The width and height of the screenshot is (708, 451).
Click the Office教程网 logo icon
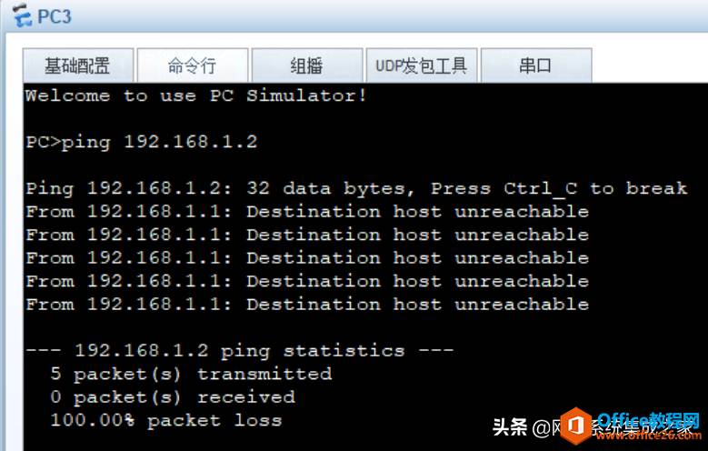coord(576,426)
